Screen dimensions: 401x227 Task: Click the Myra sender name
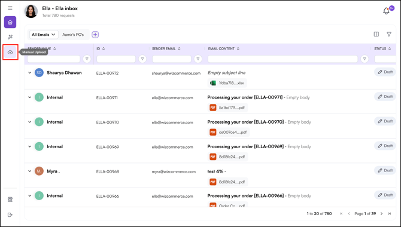[53, 171]
